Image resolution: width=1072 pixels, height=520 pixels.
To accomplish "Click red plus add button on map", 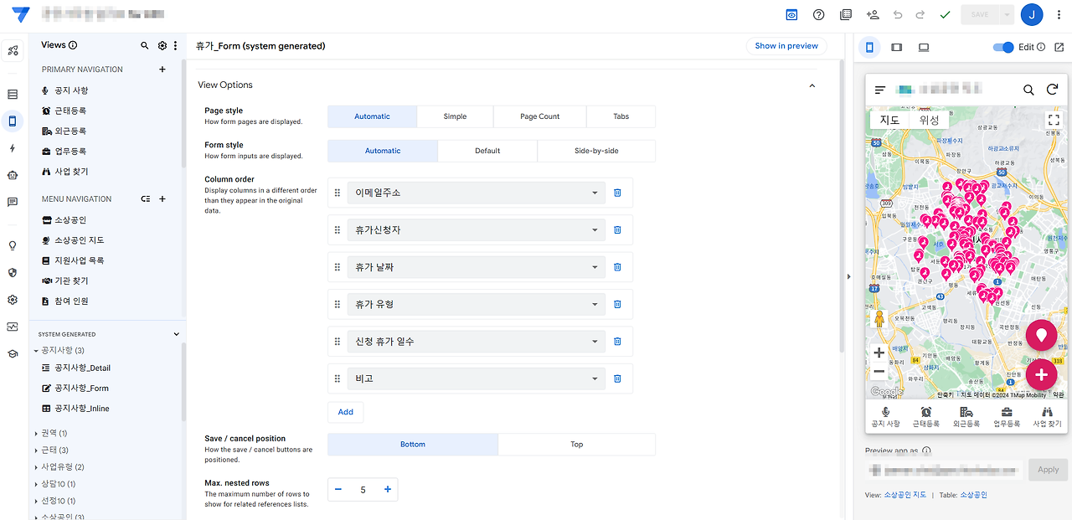I will (x=1041, y=374).
